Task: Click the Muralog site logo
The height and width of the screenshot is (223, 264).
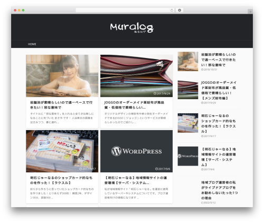Action: 131,28
